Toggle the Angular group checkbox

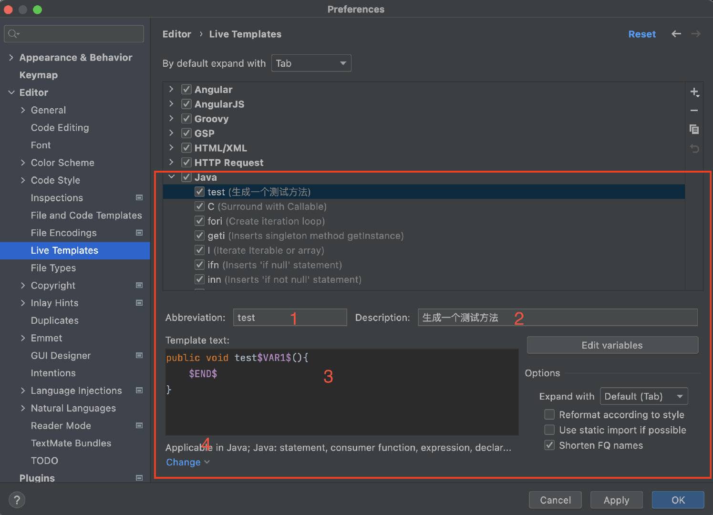186,89
